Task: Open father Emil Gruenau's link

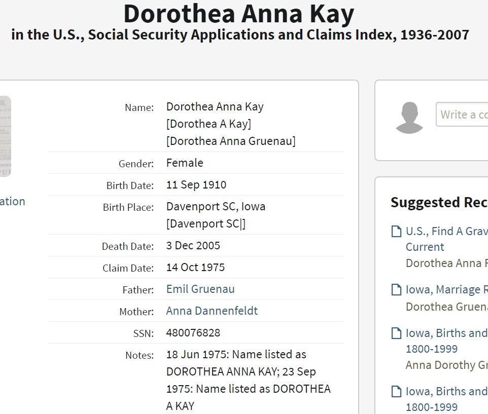Action: 200,289
